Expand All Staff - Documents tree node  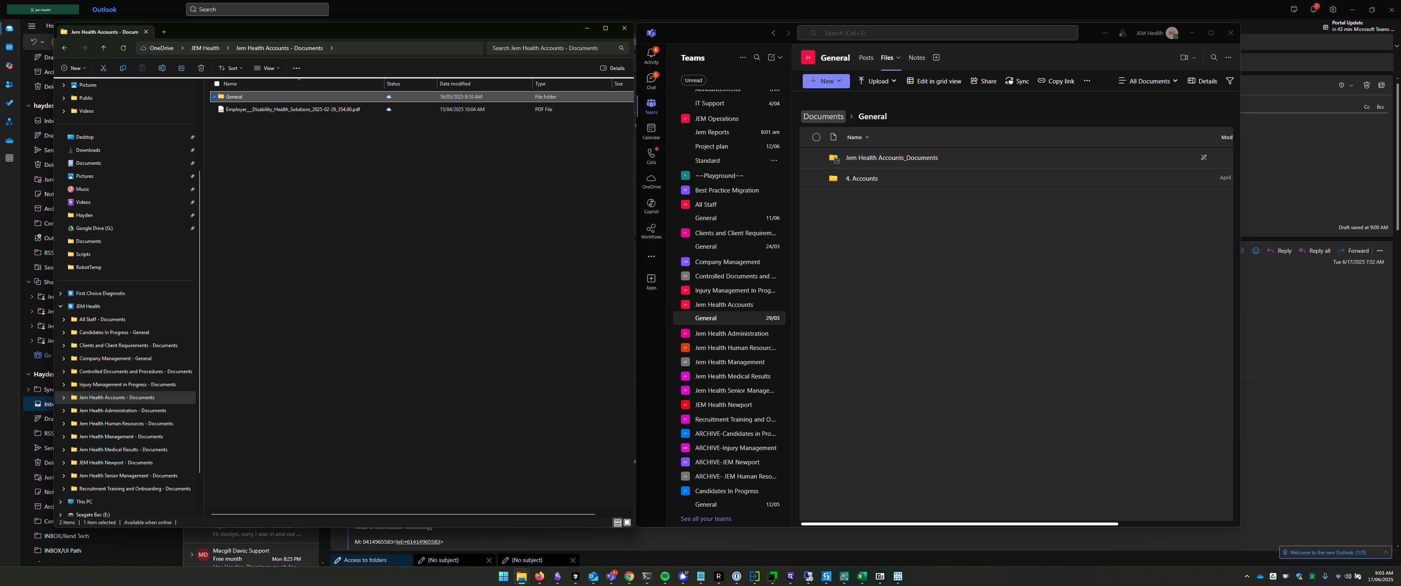tap(64, 319)
